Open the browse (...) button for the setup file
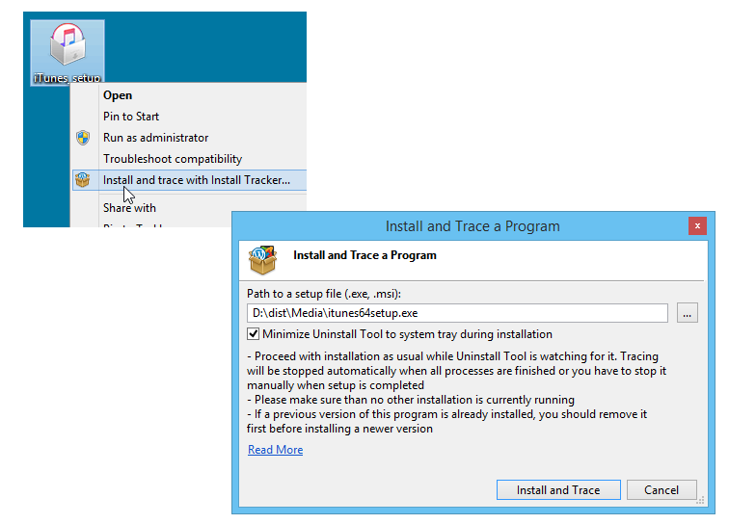The width and height of the screenshot is (729, 524). (688, 313)
